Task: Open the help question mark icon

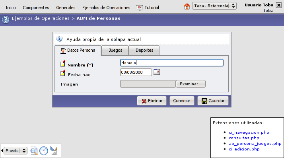Action: pyautogui.click(x=6, y=20)
